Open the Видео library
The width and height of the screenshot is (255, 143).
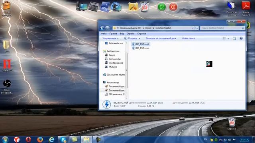pos(110,55)
